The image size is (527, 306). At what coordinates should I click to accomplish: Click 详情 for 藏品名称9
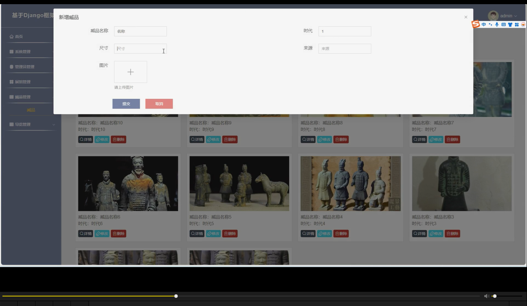point(197,139)
